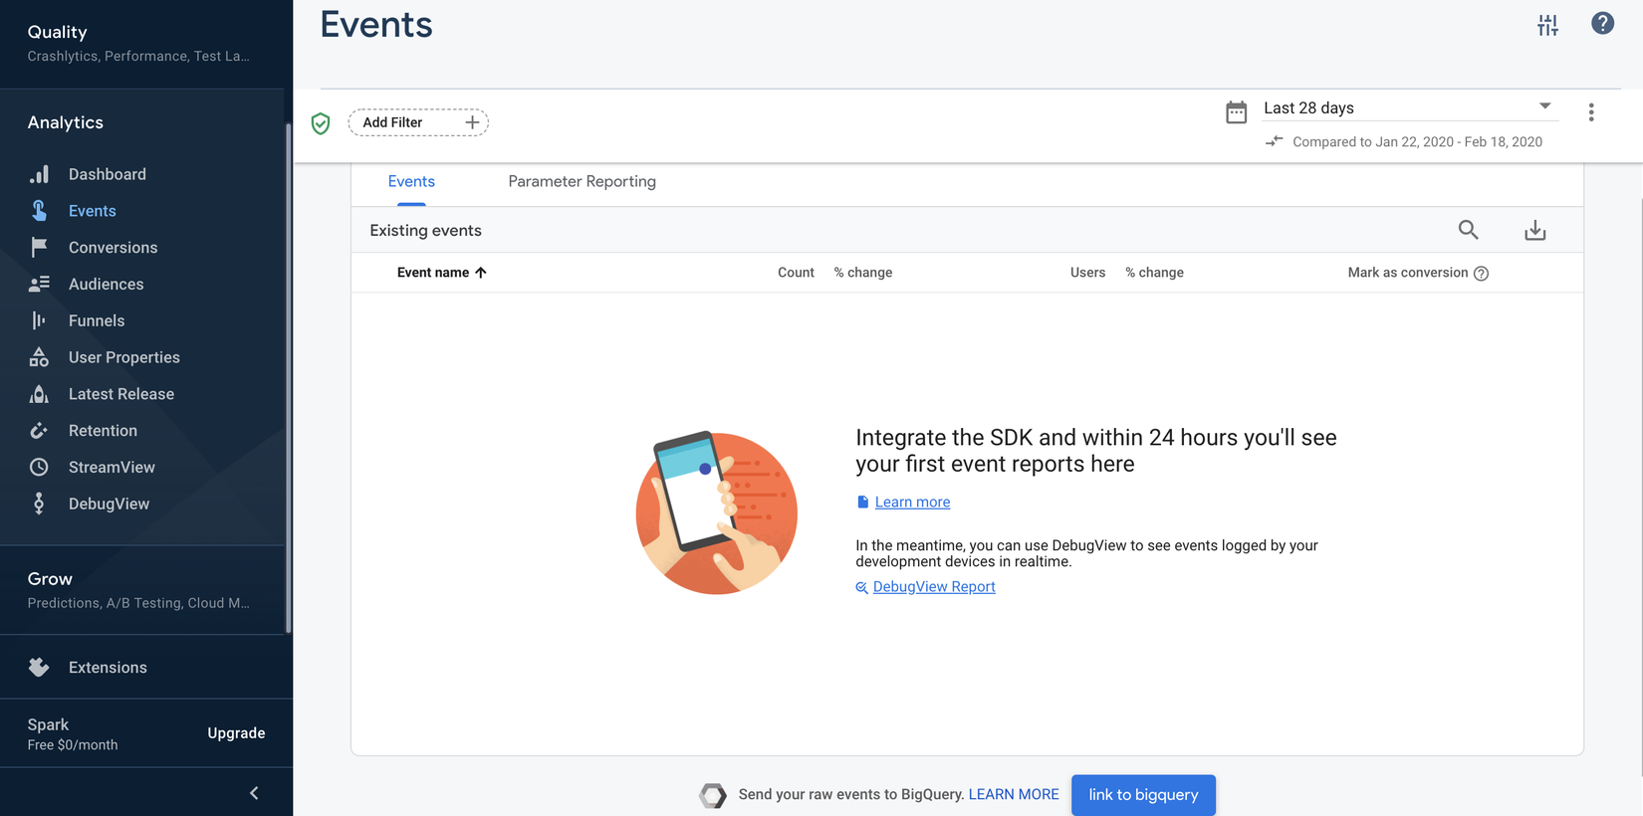Image resolution: width=1643 pixels, height=816 pixels.
Task: Click the StreamView clock icon
Action: [x=39, y=467]
